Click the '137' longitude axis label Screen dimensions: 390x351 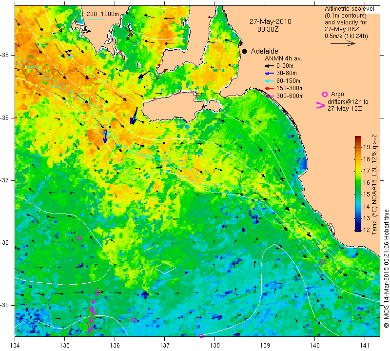[x=164, y=346]
